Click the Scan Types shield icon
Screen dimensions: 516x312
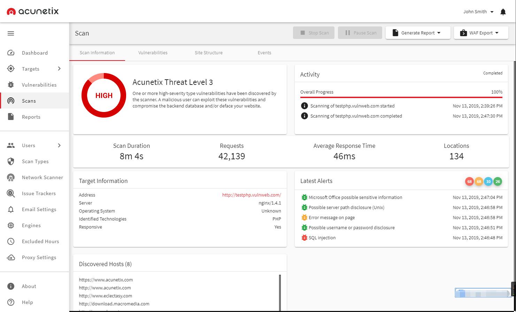click(x=11, y=161)
